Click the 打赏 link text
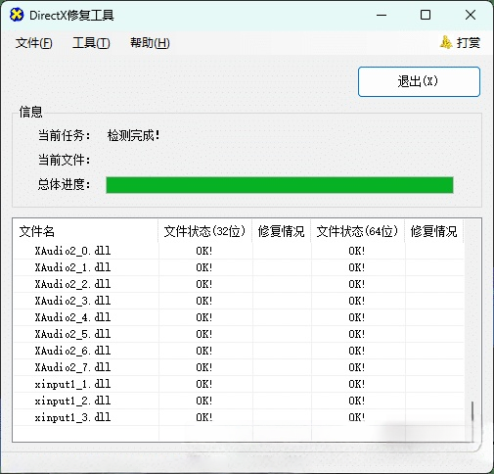The width and height of the screenshot is (494, 474). click(x=468, y=43)
